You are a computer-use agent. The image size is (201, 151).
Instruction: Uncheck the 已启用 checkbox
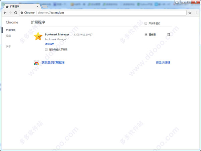(x=146, y=35)
